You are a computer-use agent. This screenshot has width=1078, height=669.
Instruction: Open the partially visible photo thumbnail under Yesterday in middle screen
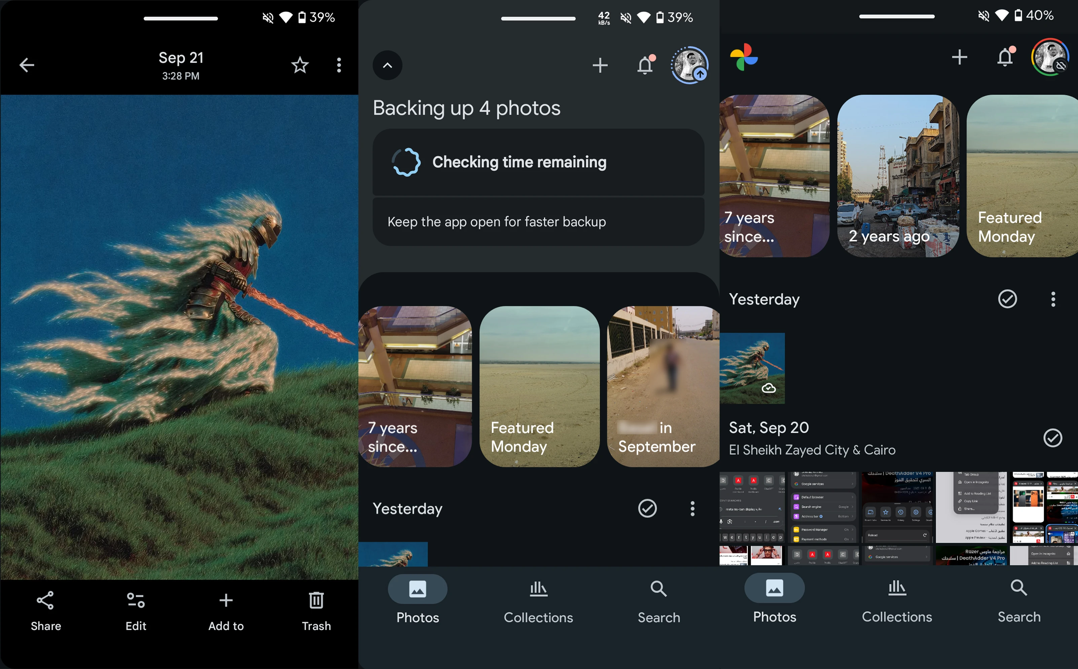point(393,555)
